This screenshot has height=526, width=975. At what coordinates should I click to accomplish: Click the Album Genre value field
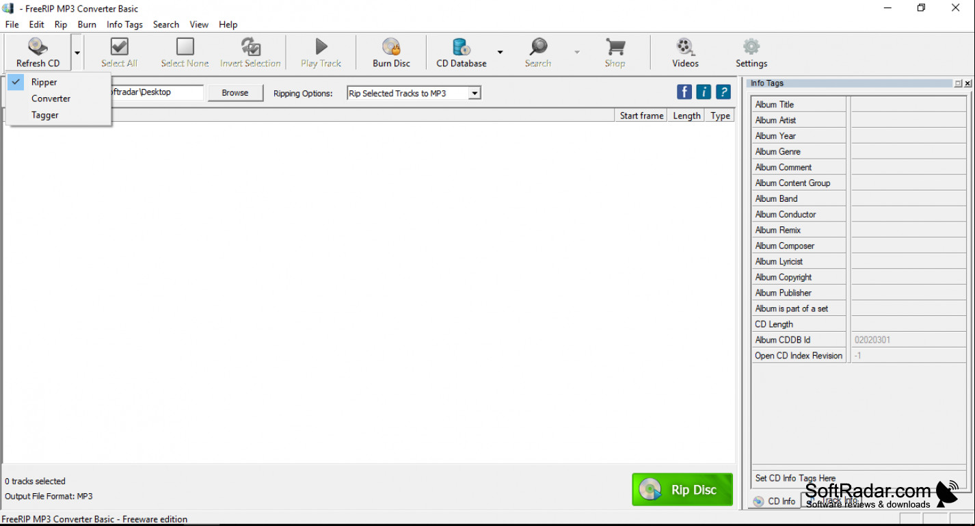909,152
